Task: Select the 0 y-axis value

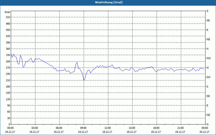Action: coord(9,124)
